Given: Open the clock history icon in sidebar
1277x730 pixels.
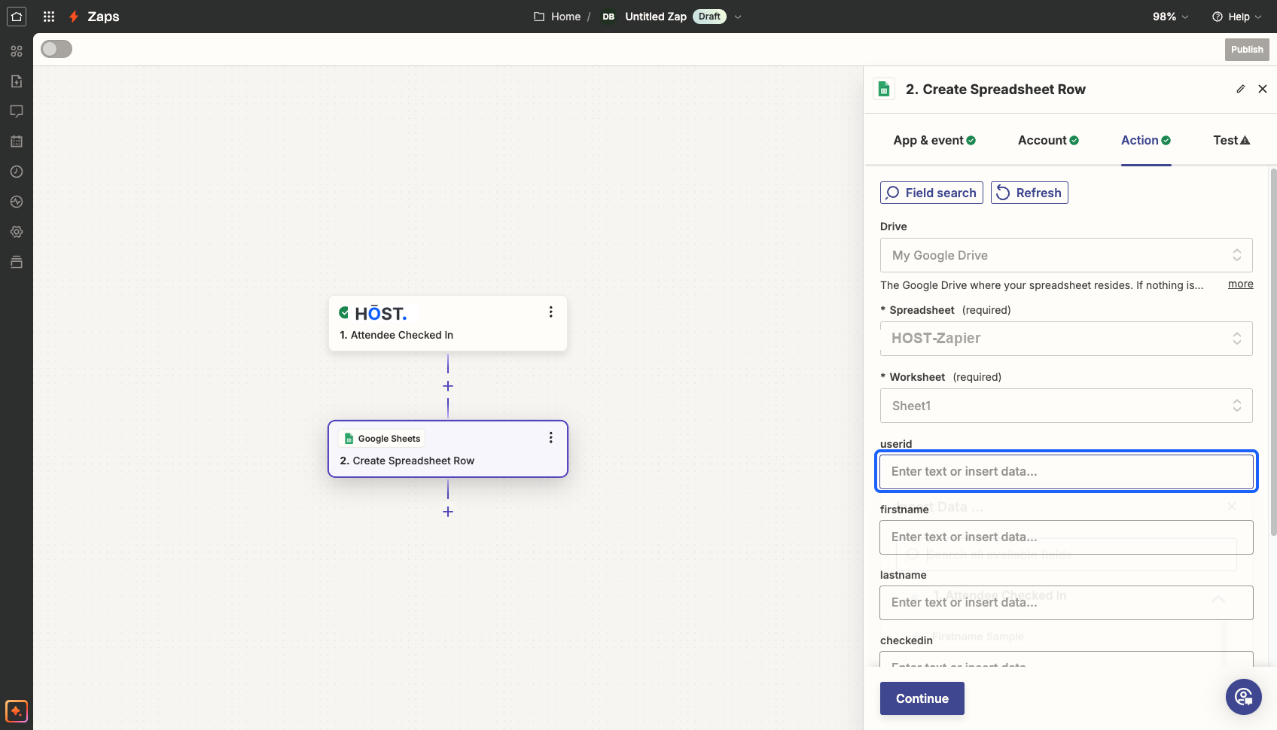Looking at the screenshot, I should 17,172.
